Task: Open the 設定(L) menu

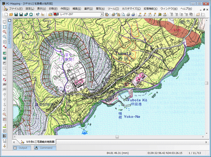Action: [x=30, y=9]
